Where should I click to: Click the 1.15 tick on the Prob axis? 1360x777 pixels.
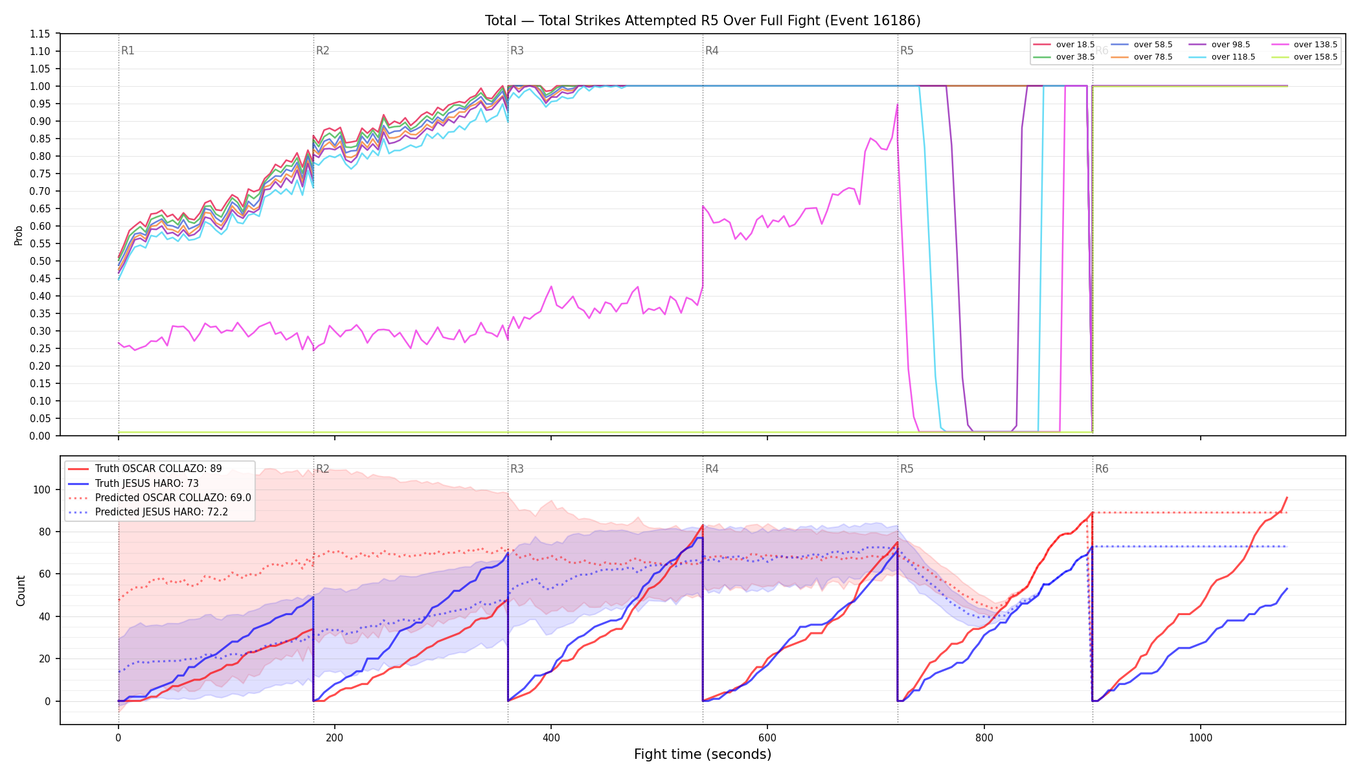(40, 34)
